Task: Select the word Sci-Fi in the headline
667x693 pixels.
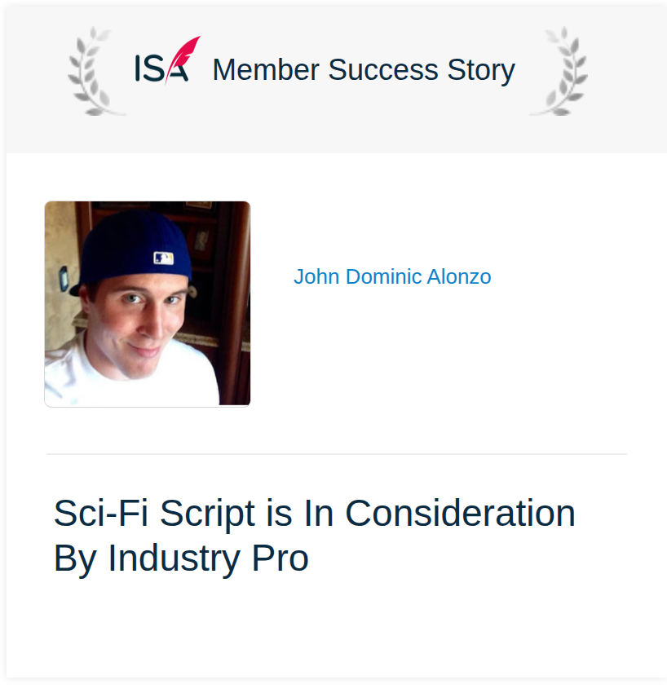Action: click(x=101, y=513)
